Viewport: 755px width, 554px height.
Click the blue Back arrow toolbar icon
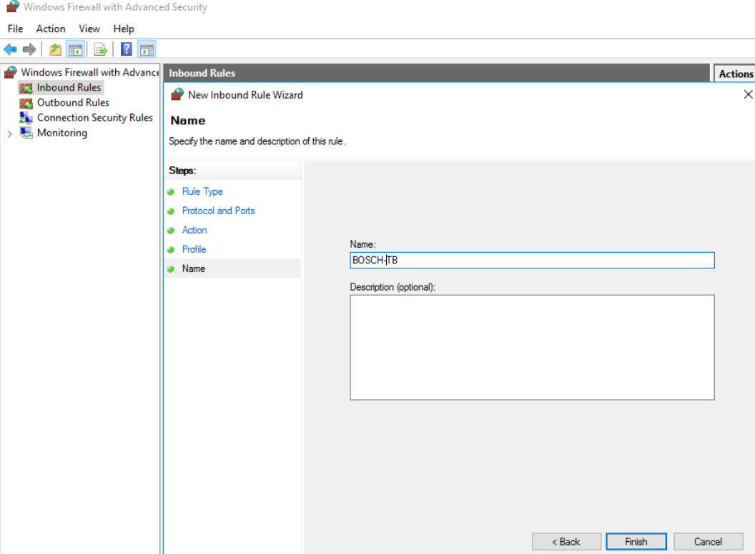[x=10, y=49]
